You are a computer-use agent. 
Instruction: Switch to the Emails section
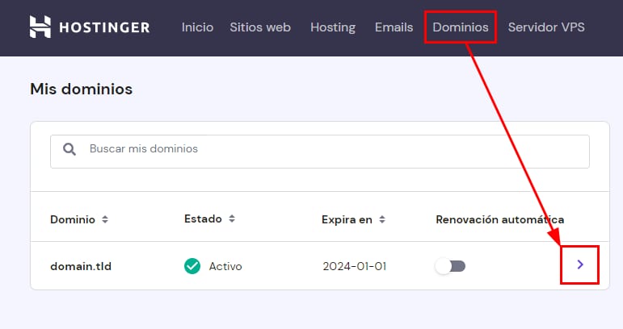(394, 27)
